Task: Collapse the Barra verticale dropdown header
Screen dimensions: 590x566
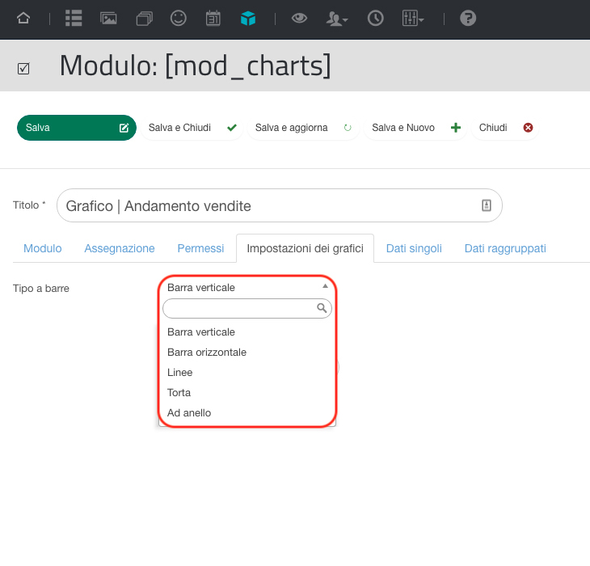Action: point(247,288)
